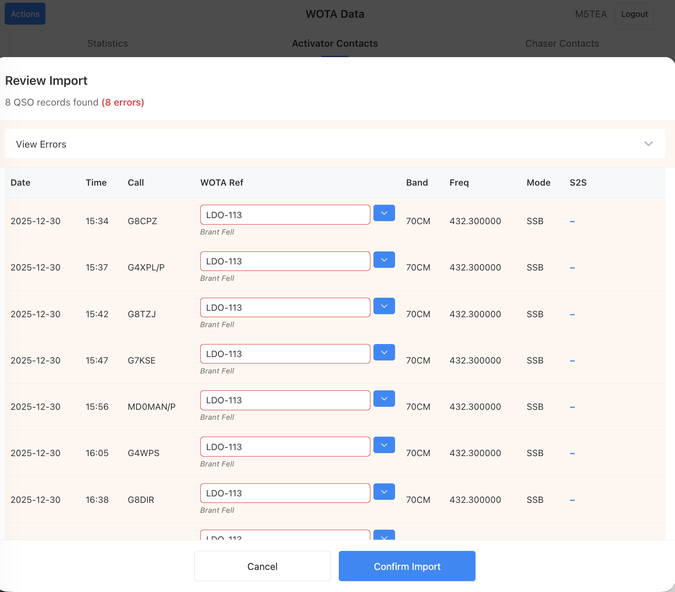675x592 pixels.
Task: Open WOTA Ref dropdown for MD0MAN/P row
Action: click(x=384, y=399)
